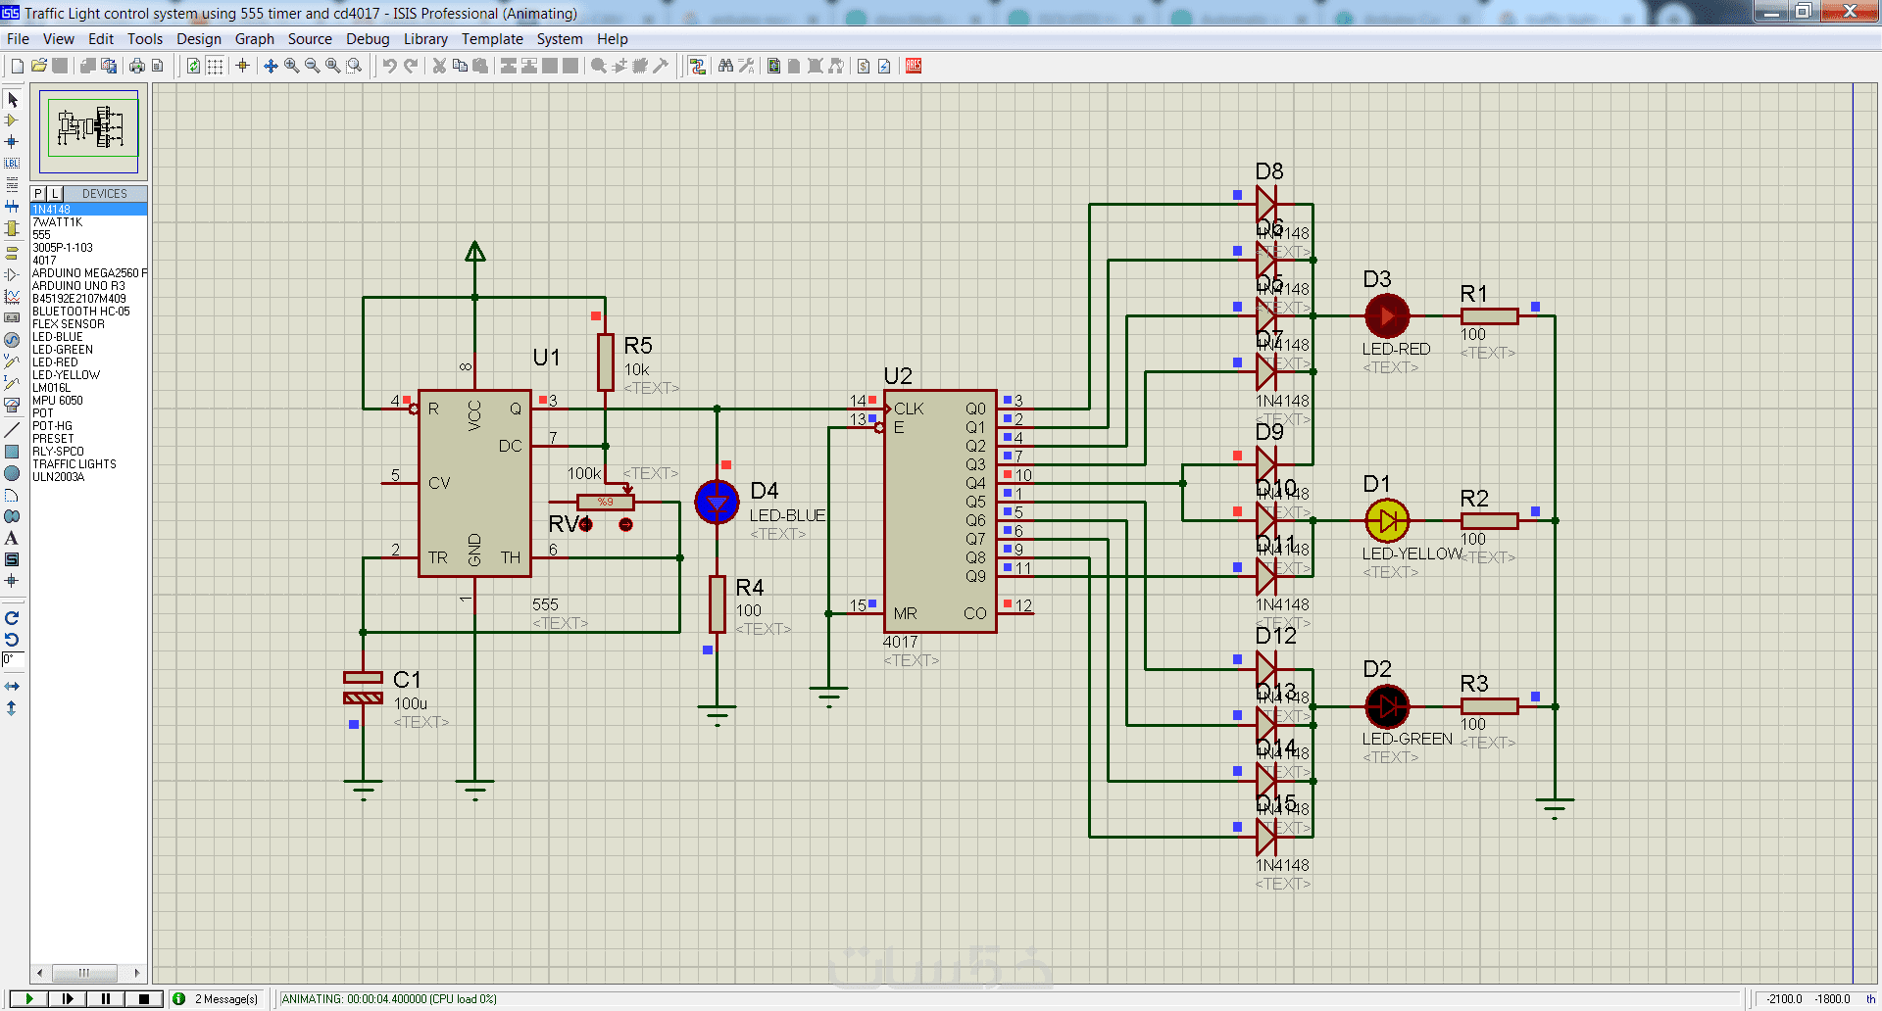This screenshot has width=1882, height=1011.
Task: Click the schematic overview thumbnail
Action: pyautogui.click(x=89, y=130)
